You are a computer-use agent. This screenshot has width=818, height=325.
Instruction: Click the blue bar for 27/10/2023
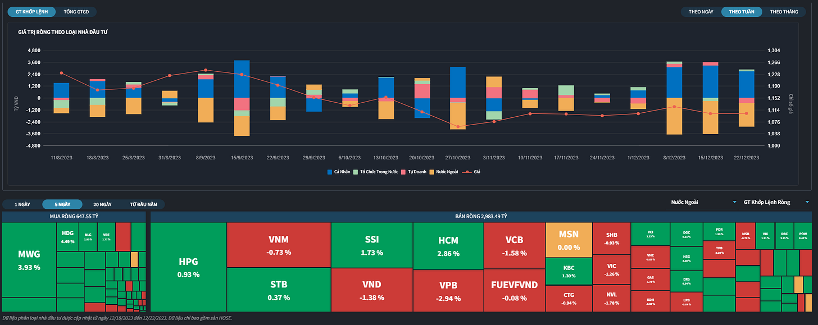pos(458,83)
